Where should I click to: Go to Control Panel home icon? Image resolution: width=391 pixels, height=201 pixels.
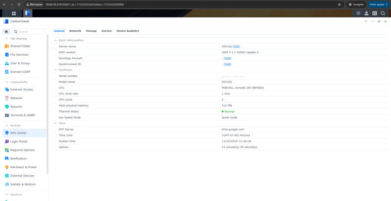click(x=6, y=32)
